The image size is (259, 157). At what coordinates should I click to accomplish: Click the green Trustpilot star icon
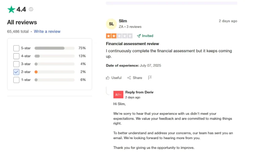(11, 10)
